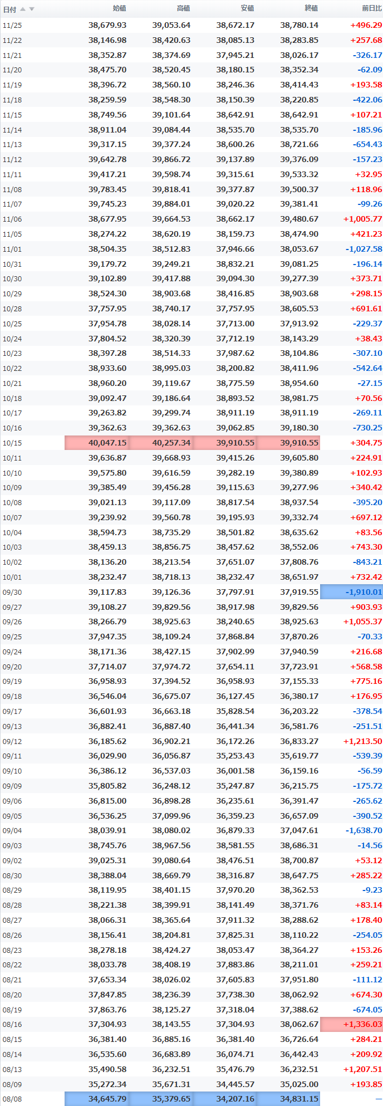Viewport: 383px width, 1106px height.
Task: Click the 始値 column header
Action: [x=119, y=8]
